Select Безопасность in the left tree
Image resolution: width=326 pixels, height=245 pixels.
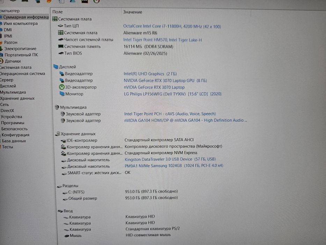pos(14,129)
